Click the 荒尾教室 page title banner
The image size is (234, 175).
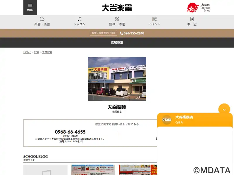117,42
